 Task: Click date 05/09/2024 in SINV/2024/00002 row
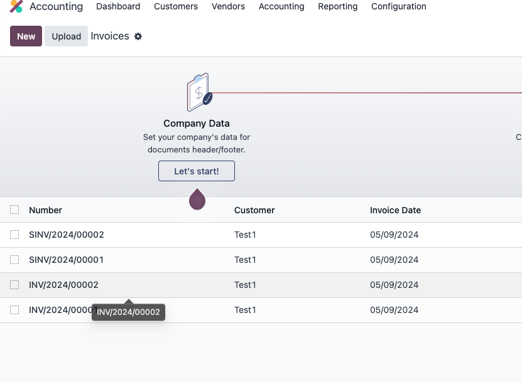click(x=394, y=235)
